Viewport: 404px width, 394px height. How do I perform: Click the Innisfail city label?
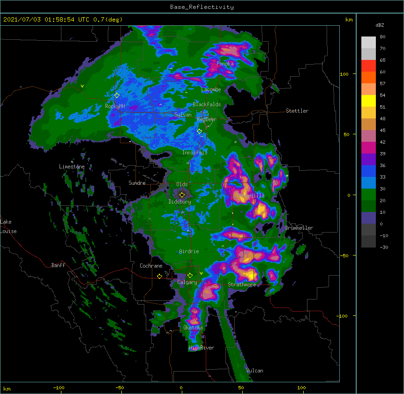[x=195, y=153]
